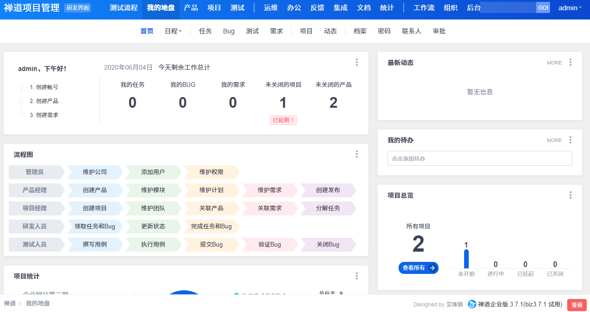This screenshot has height=312, width=590.
Task: Click the 禅道 logo icon in footer
Action: 472,305
